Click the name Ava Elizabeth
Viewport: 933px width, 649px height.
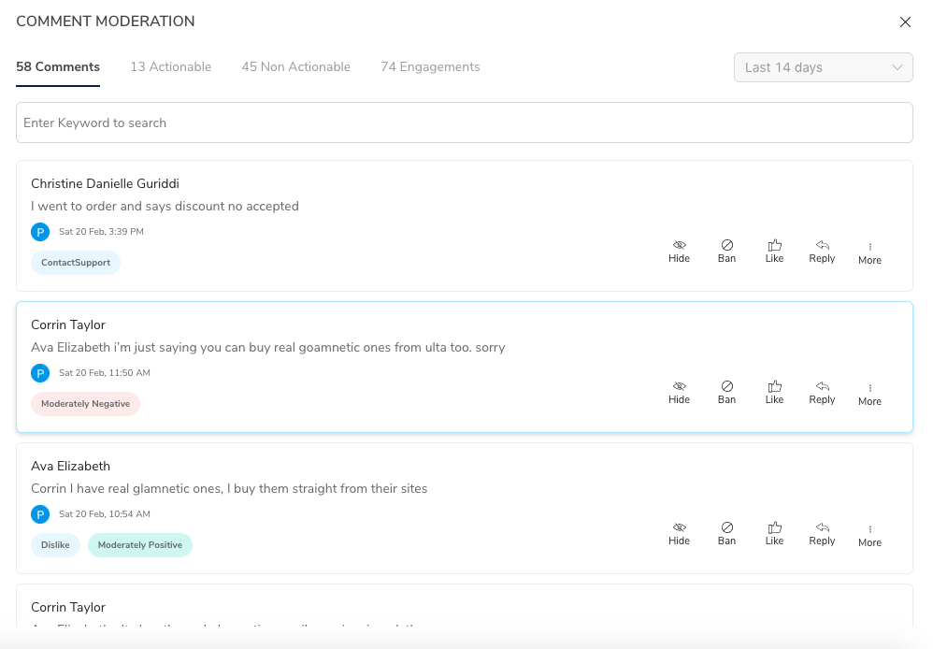tap(70, 466)
